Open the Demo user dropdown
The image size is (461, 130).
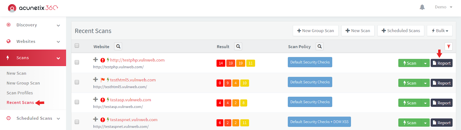click(x=443, y=7)
